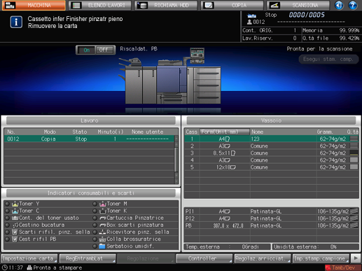This screenshot has width=362, height=271.
Task: Turn Riscaldat. PB heater Off
Action: point(104,50)
